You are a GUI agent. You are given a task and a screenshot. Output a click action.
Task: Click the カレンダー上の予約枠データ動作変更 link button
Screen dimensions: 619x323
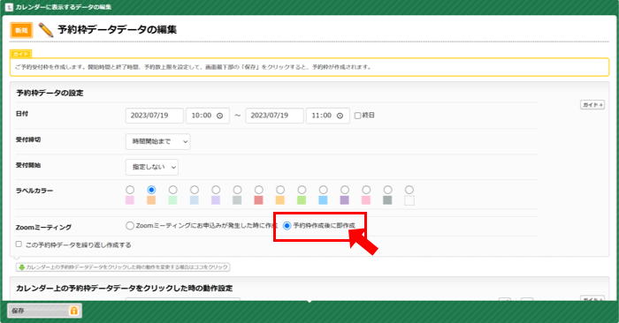click(x=123, y=267)
